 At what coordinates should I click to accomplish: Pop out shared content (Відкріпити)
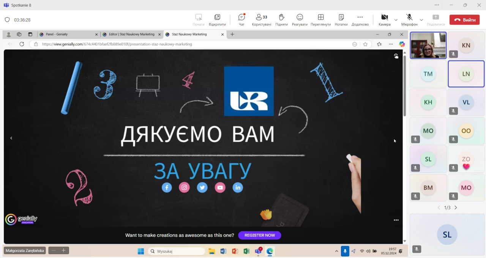pos(217,20)
